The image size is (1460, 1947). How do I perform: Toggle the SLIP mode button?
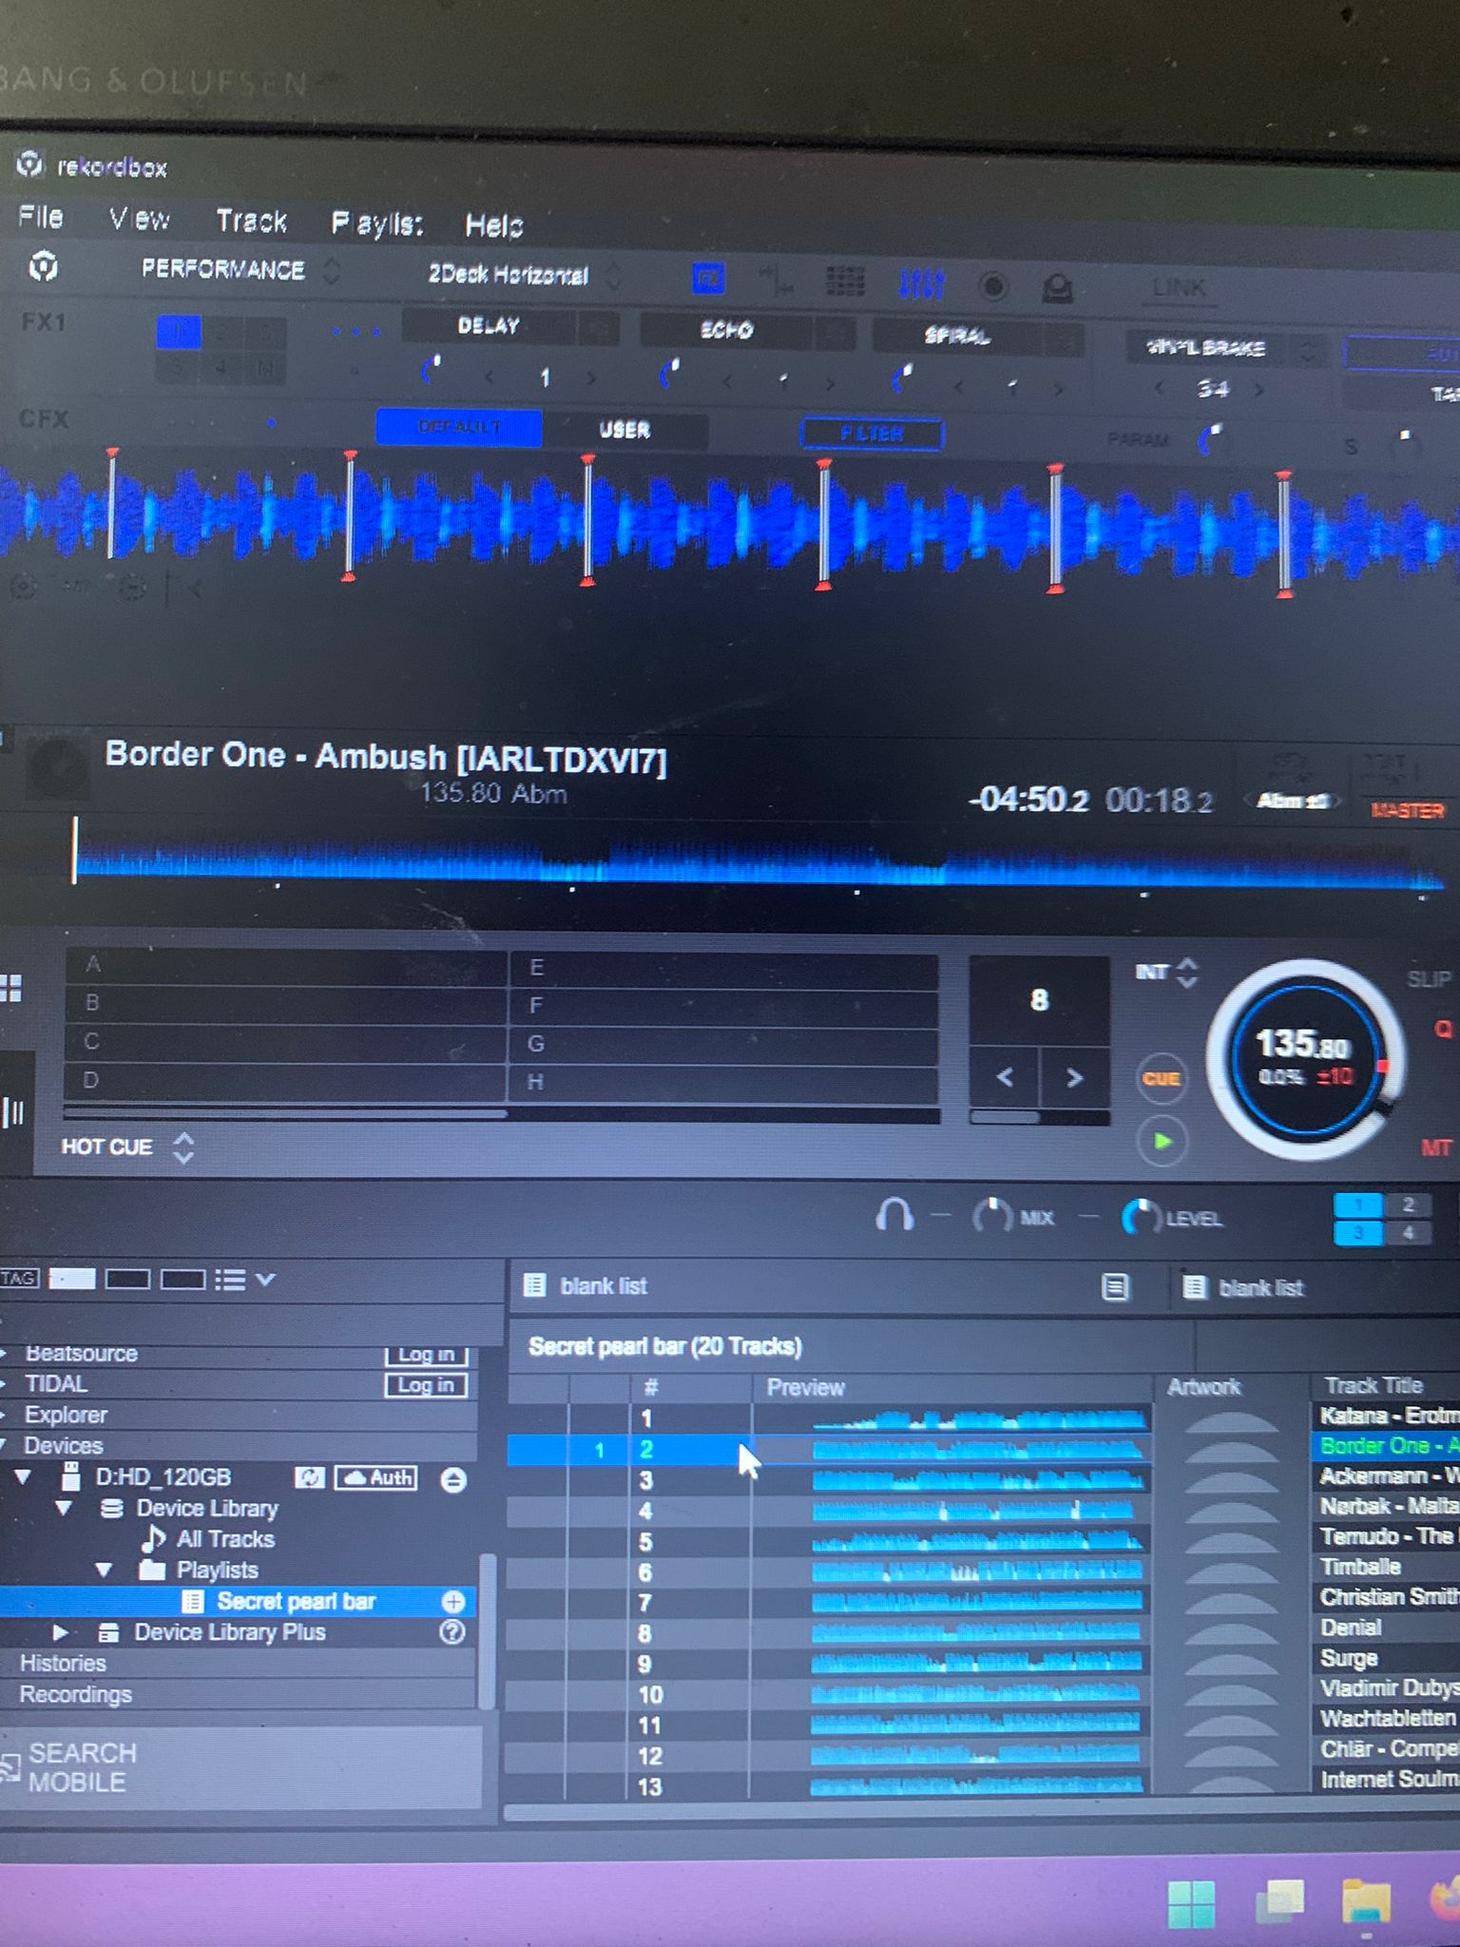click(x=1428, y=979)
